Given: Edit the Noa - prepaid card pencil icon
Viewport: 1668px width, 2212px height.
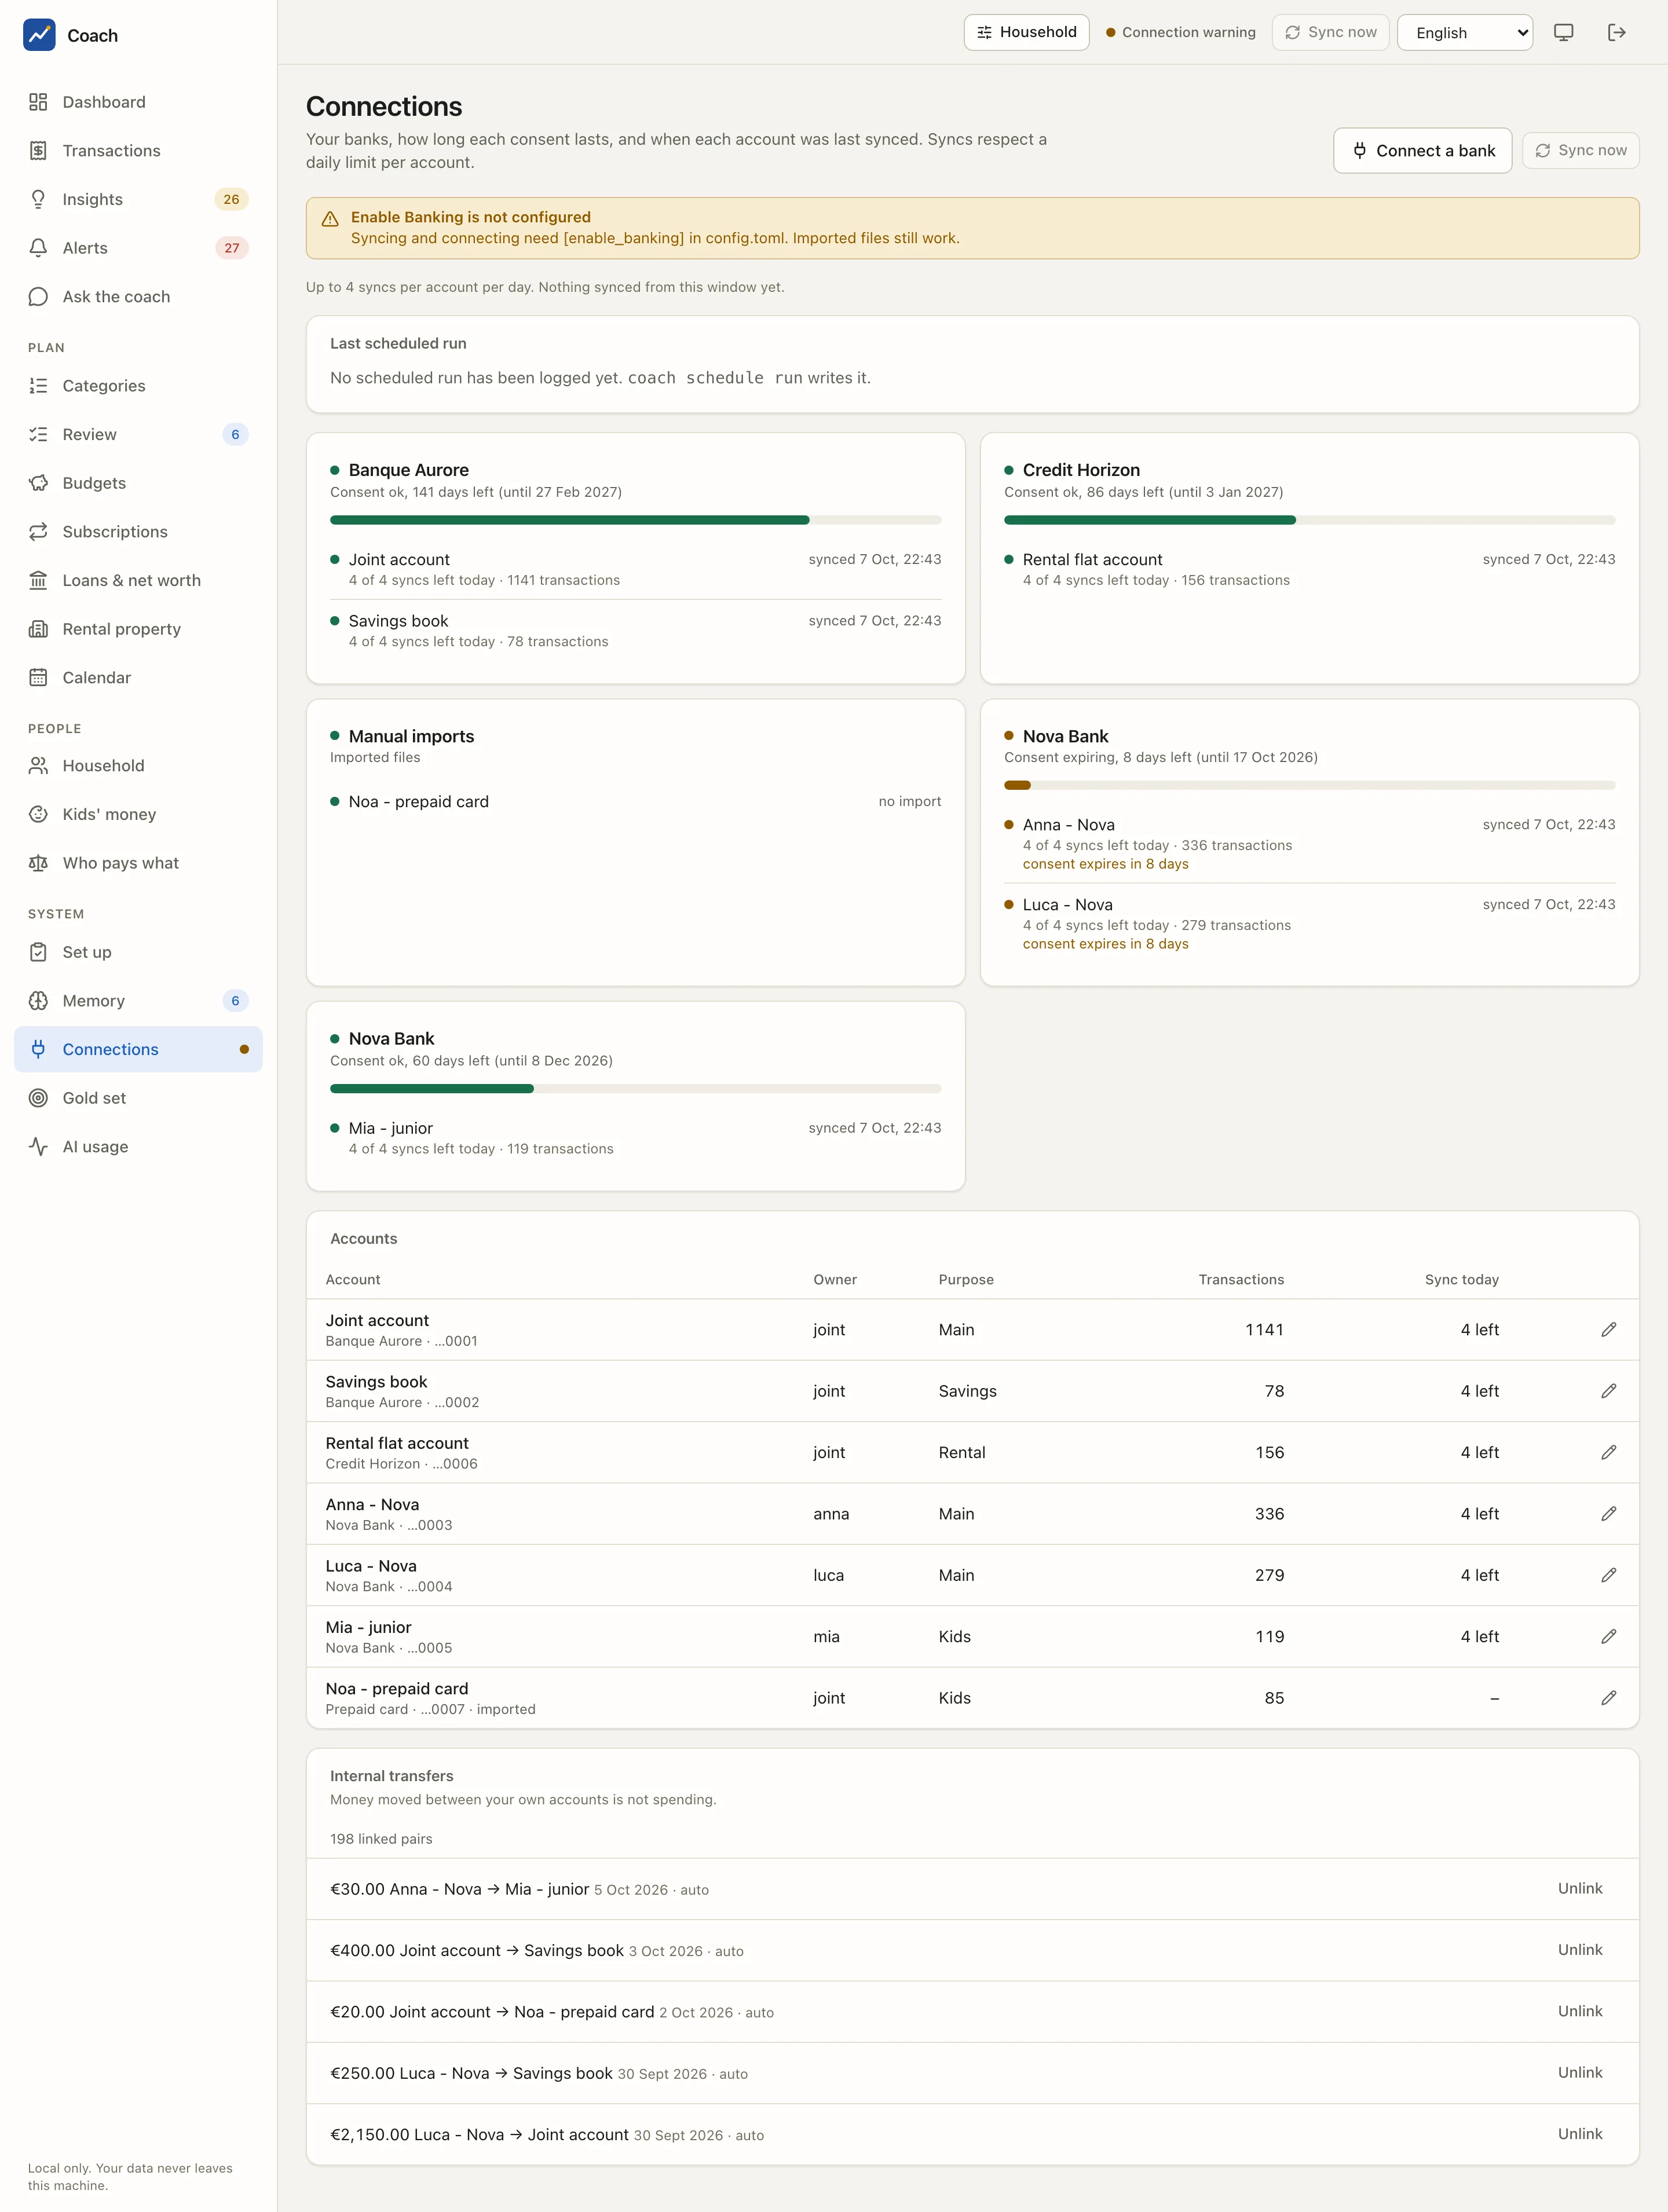Looking at the screenshot, I should pyautogui.click(x=1608, y=1698).
